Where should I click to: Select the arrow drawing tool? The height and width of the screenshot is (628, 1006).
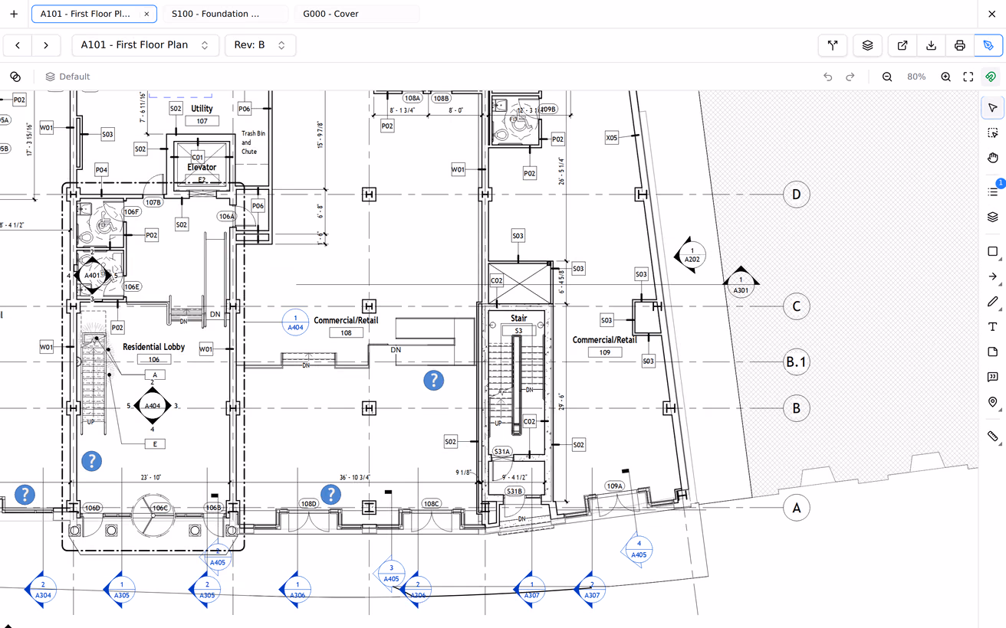pyautogui.click(x=992, y=276)
